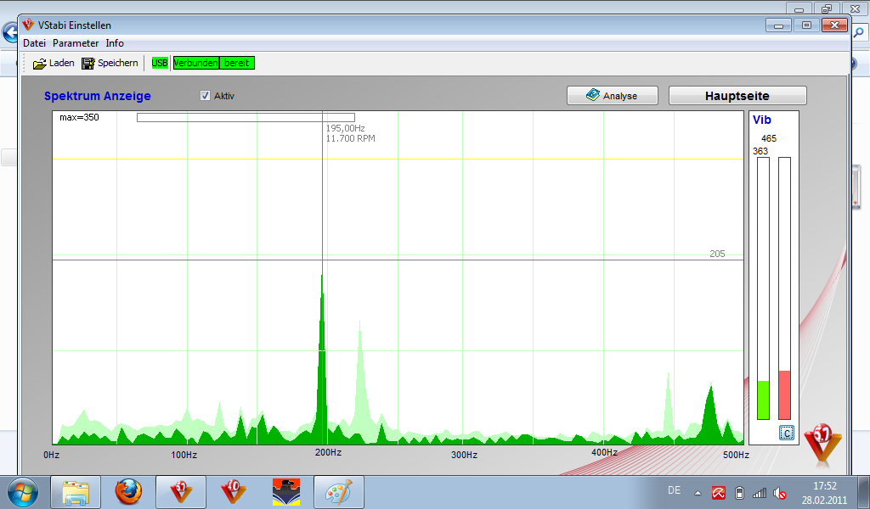Uncheck the Aktiv checkbox
The width and height of the screenshot is (870, 509).
click(205, 96)
